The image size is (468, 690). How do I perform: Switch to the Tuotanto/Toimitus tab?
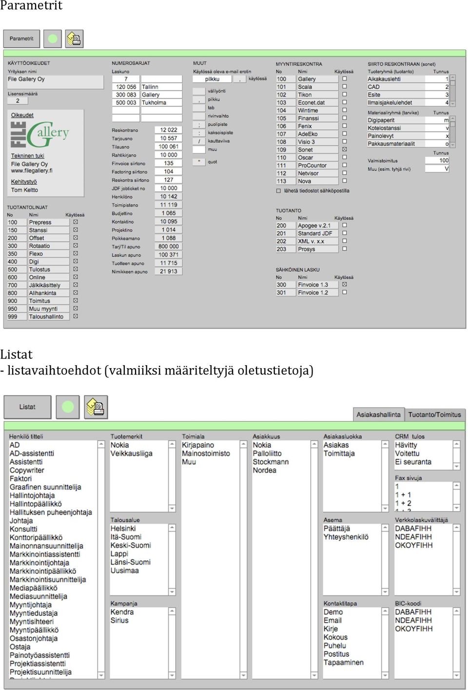pyautogui.click(x=434, y=414)
